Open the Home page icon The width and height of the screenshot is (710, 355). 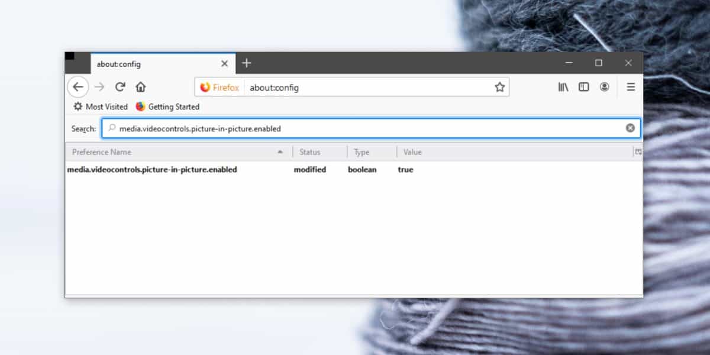pos(140,87)
